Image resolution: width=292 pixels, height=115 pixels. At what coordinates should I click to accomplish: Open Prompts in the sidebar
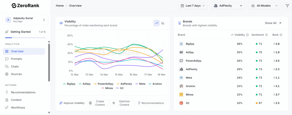coord(16,59)
